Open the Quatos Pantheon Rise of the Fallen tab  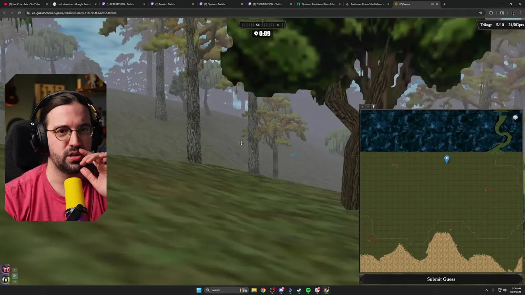pyautogui.click(x=318, y=4)
